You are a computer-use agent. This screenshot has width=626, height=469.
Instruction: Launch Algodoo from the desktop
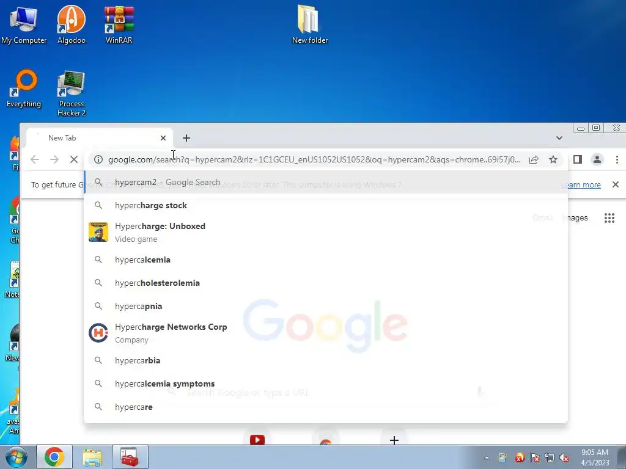tap(71, 24)
